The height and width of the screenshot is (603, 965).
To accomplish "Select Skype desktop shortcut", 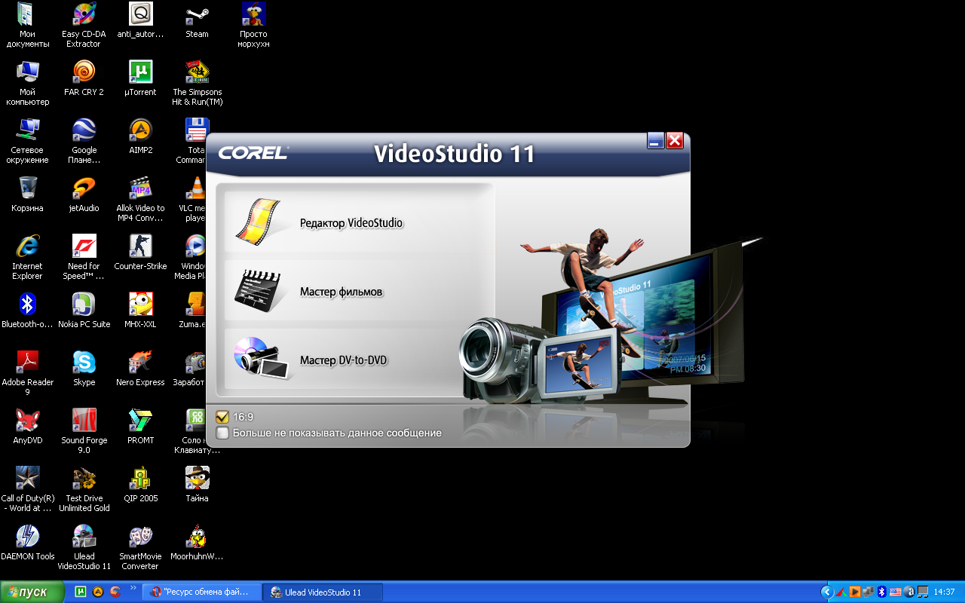I will coord(84,369).
